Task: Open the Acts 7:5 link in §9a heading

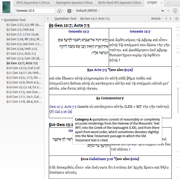Action: click(101, 70)
